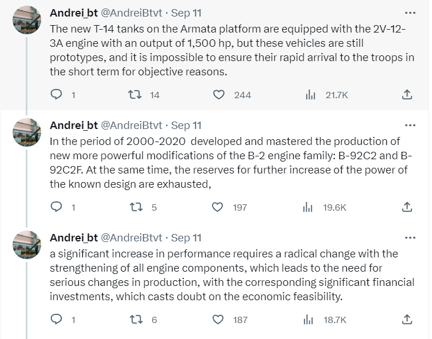Open more options on second tweet
This screenshot has width=432, height=339.
pos(410,125)
